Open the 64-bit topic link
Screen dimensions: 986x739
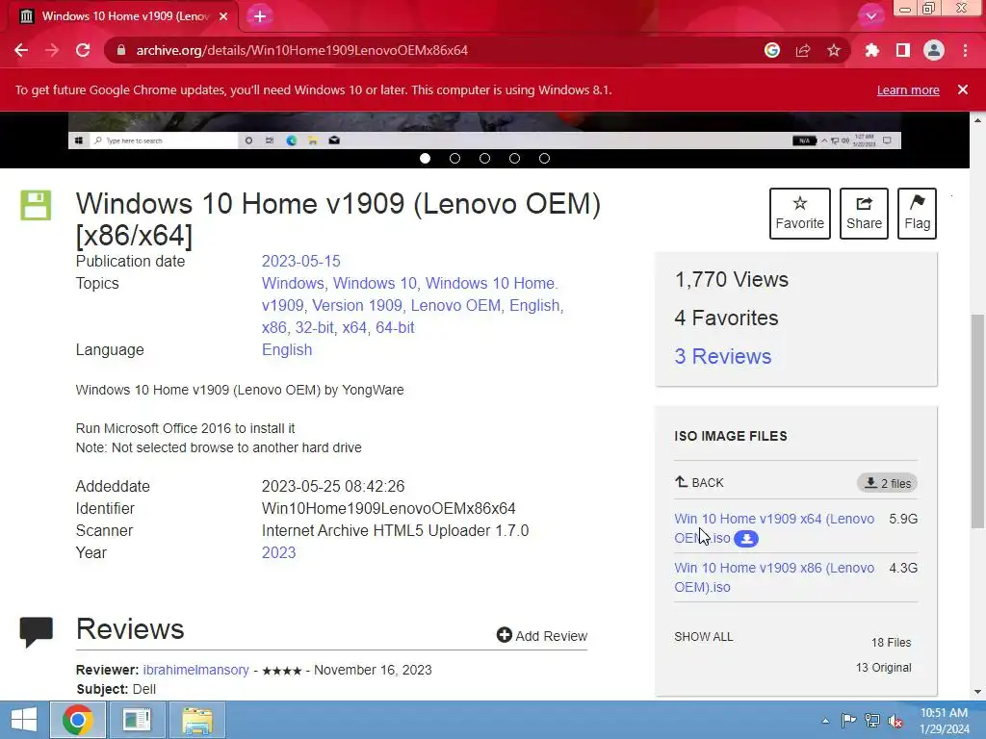point(395,327)
